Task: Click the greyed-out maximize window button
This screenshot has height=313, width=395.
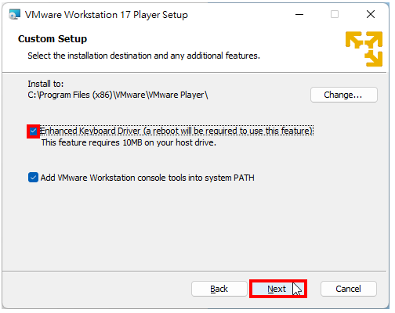Action: 335,14
